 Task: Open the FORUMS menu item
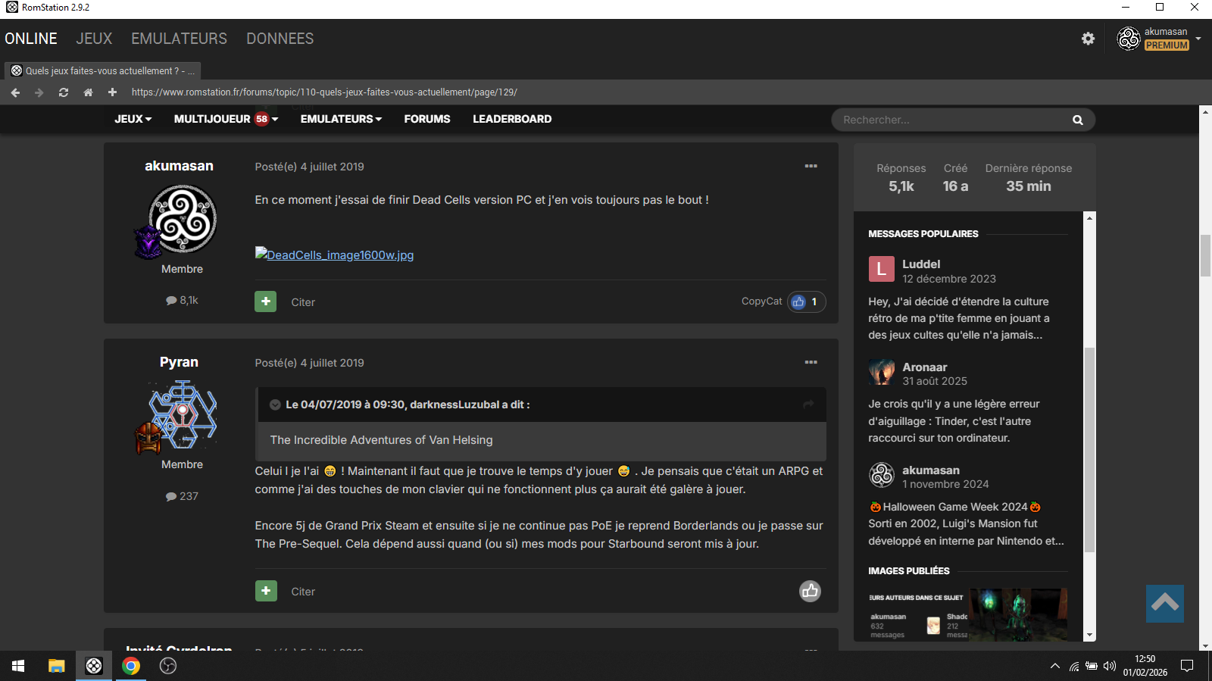click(427, 119)
